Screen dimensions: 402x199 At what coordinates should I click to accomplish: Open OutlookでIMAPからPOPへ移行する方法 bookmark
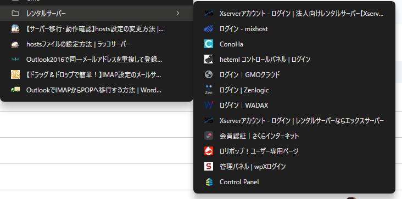point(97,90)
